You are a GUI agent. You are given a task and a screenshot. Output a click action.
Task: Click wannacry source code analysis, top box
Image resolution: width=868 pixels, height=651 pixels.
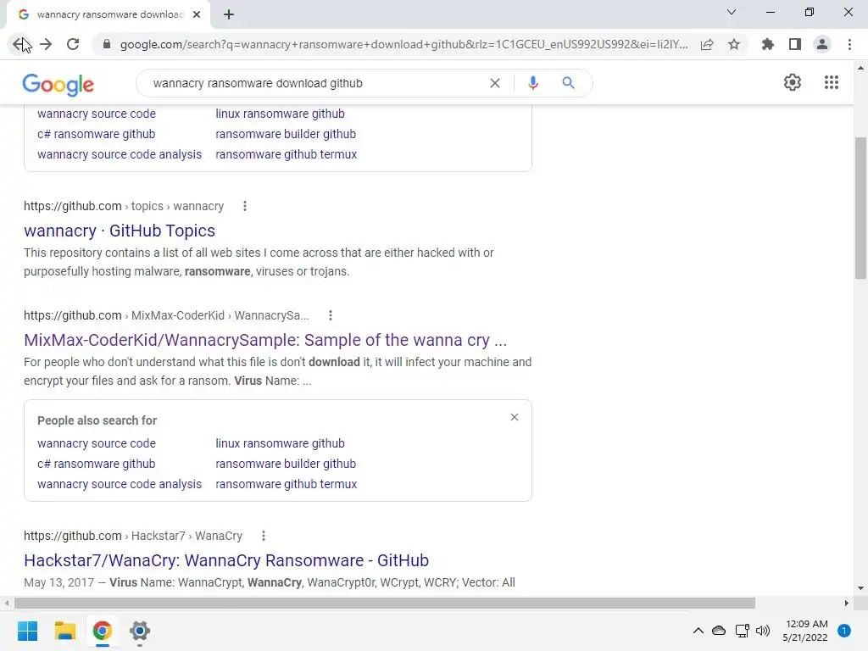(120, 154)
